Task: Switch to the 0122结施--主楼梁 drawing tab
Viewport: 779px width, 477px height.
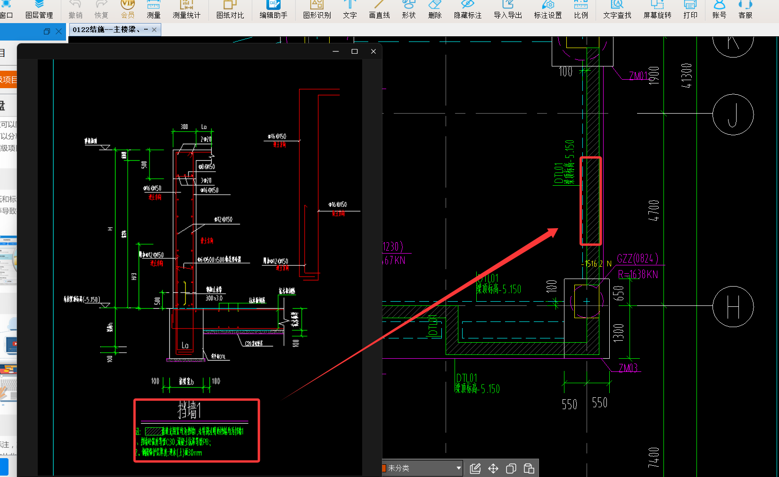Action: pos(110,30)
